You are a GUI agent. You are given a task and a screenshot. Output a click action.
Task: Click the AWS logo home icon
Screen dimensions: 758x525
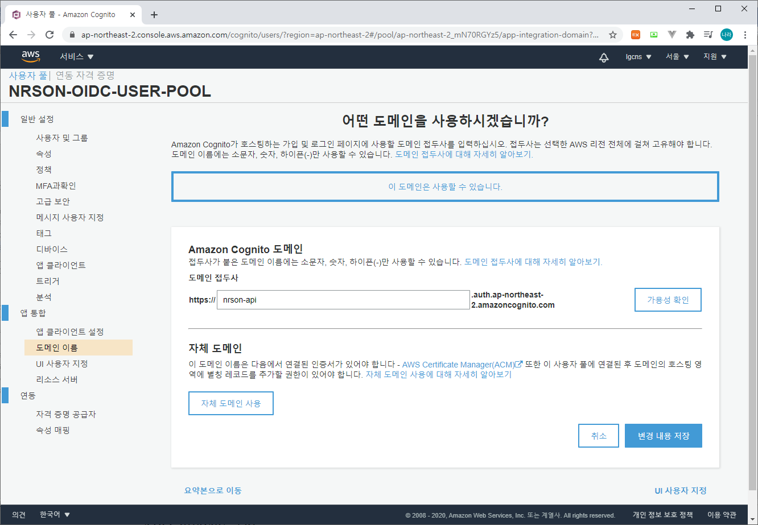31,56
